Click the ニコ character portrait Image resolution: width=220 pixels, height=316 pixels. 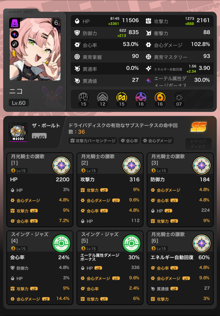pyautogui.click(x=35, y=49)
